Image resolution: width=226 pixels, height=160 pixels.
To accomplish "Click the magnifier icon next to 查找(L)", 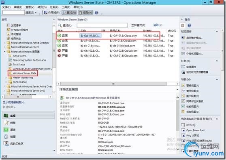I will (x=60, y=25).
